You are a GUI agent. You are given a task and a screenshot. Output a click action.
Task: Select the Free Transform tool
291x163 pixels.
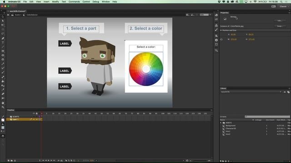pos(3,25)
